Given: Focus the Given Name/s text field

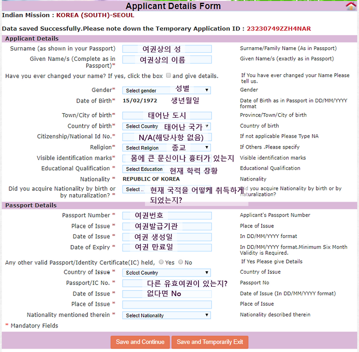Looking at the screenshot, I should (167, 60).
